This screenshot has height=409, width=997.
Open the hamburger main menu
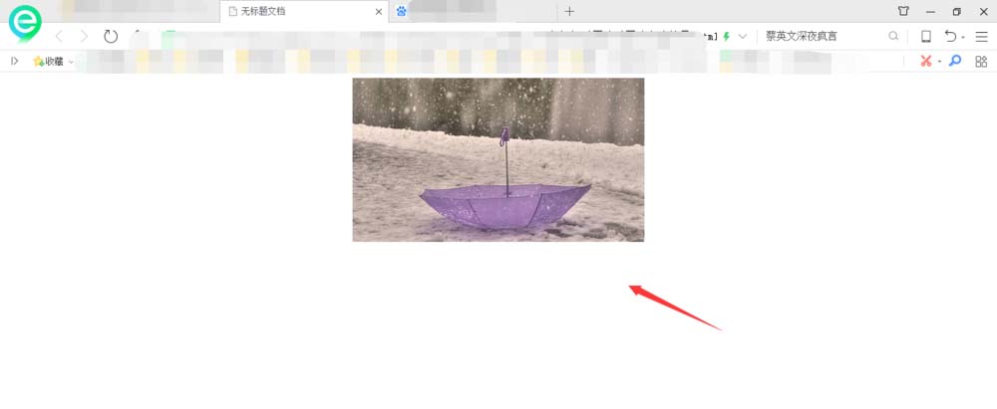(x=981, y=36)
